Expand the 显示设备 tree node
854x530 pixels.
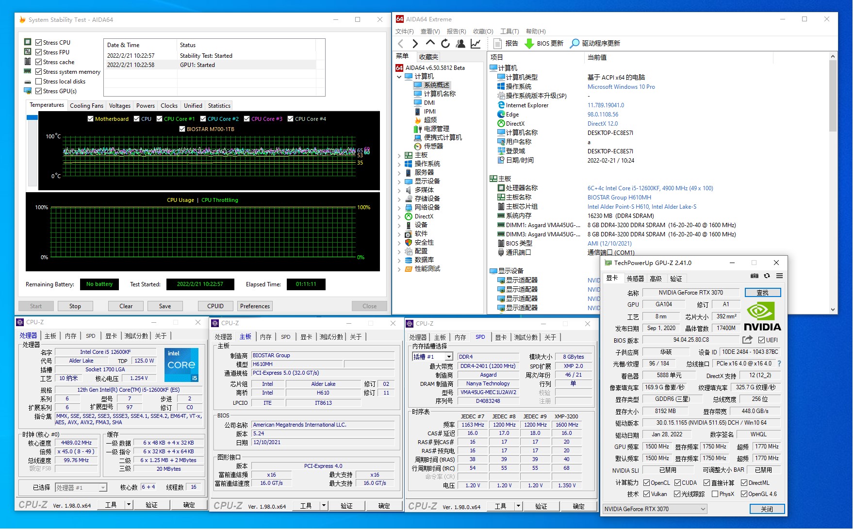[x=399, y=182]
